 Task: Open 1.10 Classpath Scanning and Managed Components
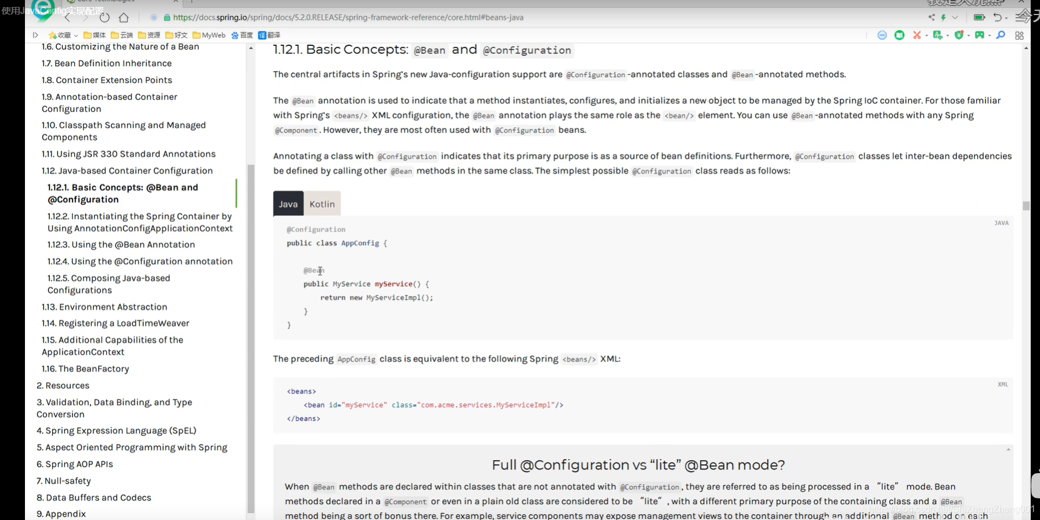124,131
